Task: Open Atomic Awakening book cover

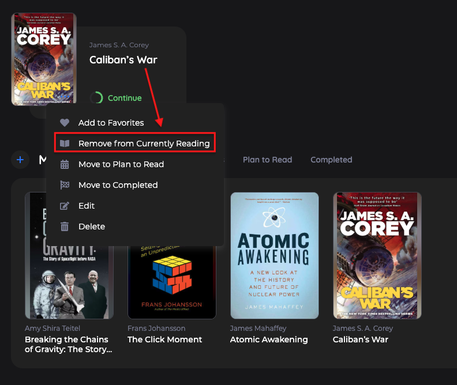Action: [275, 255]
